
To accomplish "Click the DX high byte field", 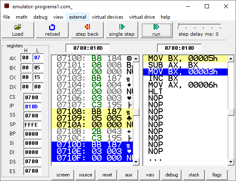I will pyautogui.click(x=26, y=87).
